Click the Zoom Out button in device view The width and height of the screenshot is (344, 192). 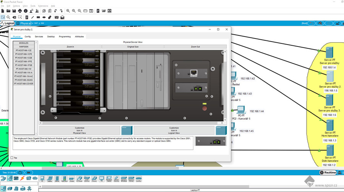click(195, 46)
